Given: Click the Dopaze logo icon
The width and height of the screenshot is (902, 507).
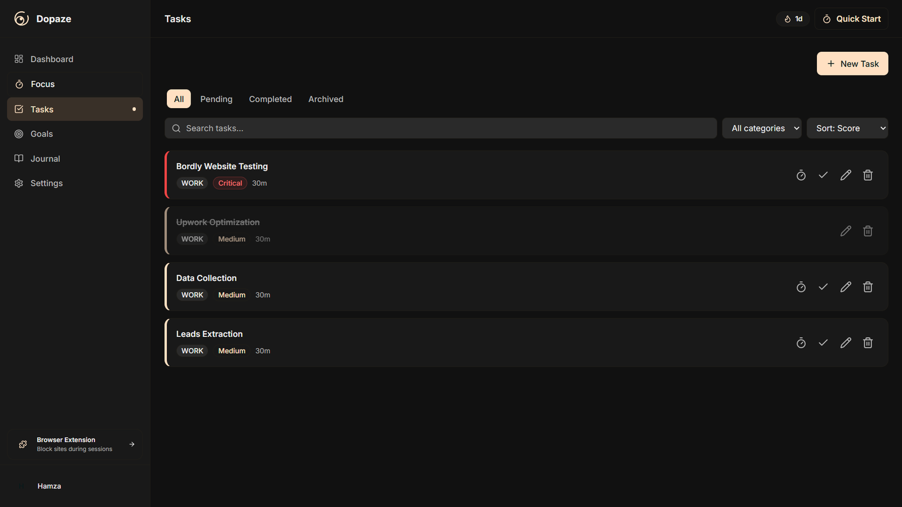Looking at the screenshot, I should click(21, 19).
